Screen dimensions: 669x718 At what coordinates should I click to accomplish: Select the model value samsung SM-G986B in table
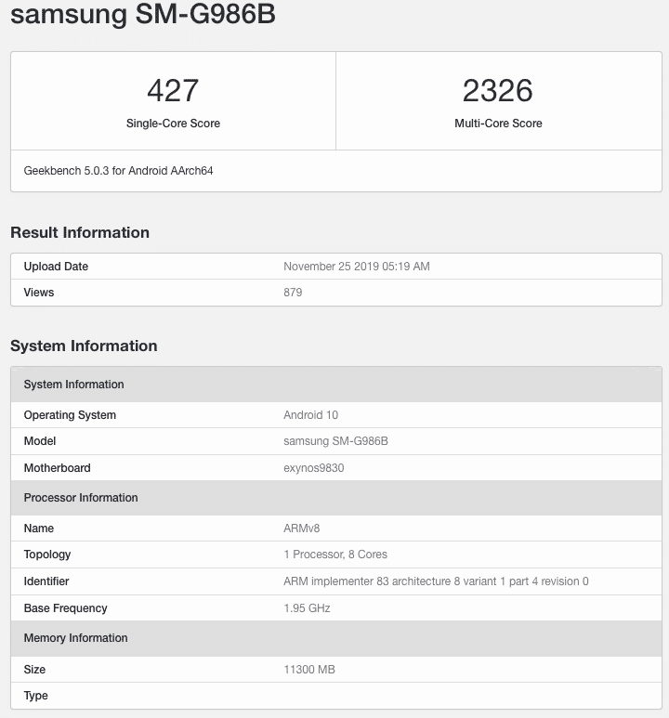pyautogui.click(x=335, y=441)
